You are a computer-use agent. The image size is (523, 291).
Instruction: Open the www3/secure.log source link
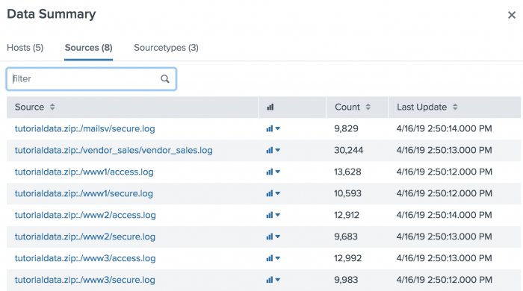tap(84, 280)
